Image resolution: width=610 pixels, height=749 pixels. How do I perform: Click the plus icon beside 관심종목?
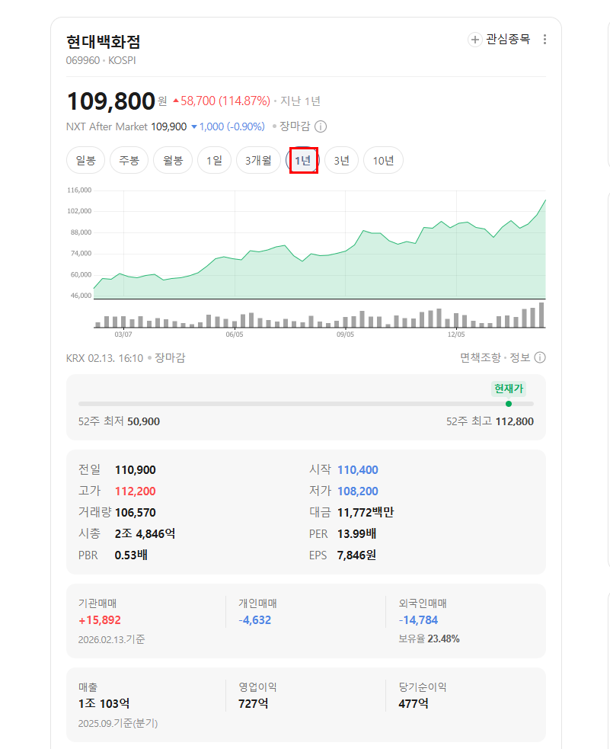tap(475, 40)
